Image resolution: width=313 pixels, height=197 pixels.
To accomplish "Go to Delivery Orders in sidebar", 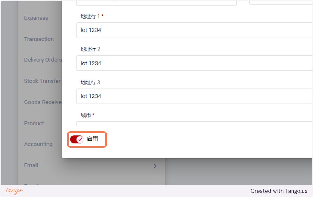I will 43,60.
